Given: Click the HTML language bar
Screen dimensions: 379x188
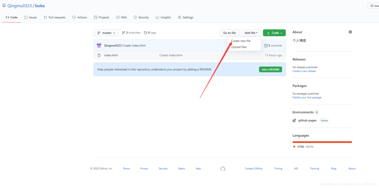Looking at the screenshot, I should [x=322, y=142].
